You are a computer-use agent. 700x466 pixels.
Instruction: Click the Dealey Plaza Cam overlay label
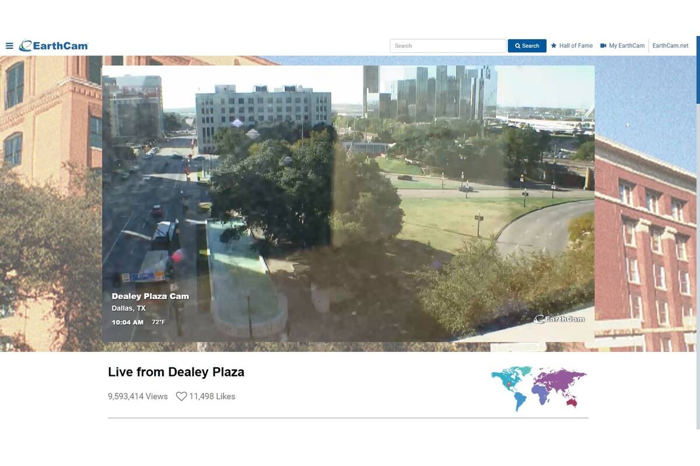click(x=149, y=296)
